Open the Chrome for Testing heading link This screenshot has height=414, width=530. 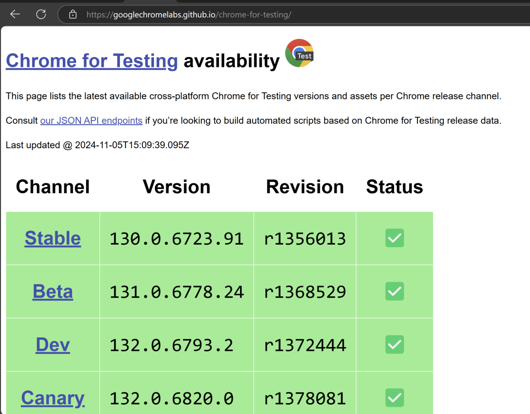[92, 61]
